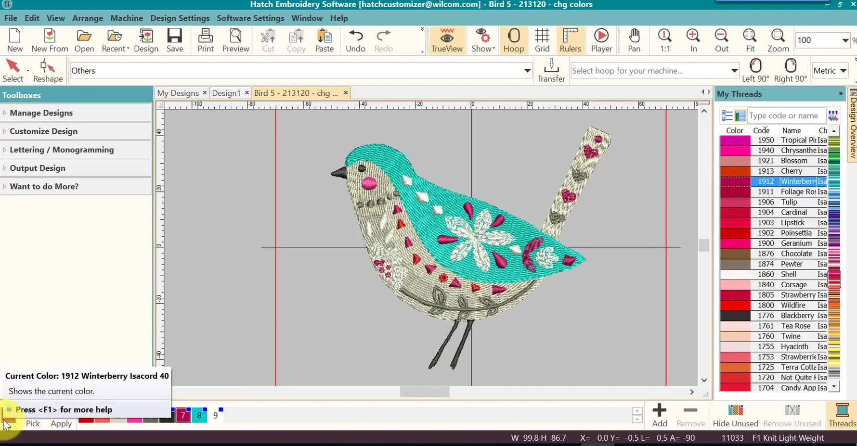Screen dimensions: 857x446
Task: Open hoop selection dropdown
Action: coord(734,71)
